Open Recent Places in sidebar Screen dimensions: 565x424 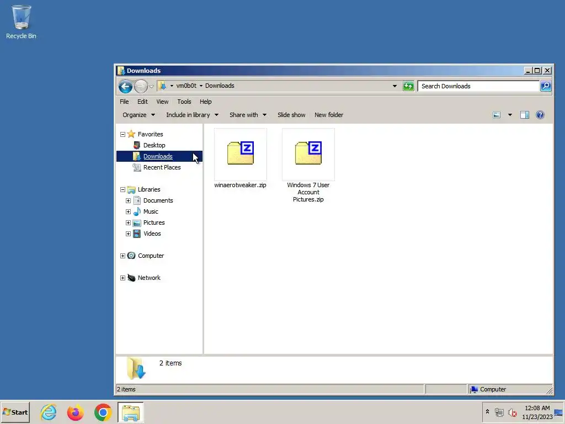(x=162, y=167)
